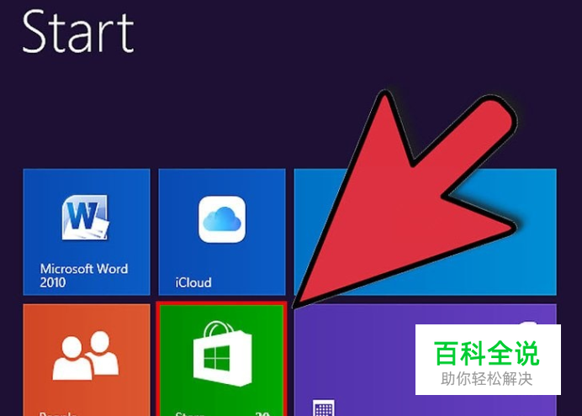Click the Word document icon
The width and height of the screenshot is (582, 416).
(x=86, y=218)
